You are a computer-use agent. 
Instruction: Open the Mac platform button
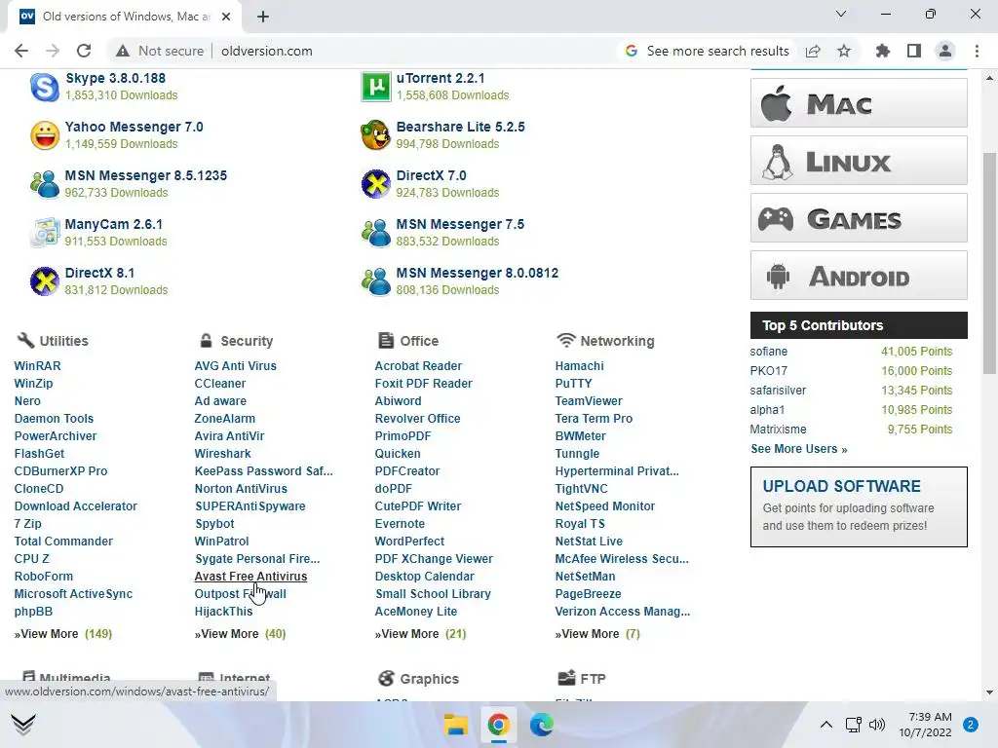[x=859, y=103]
